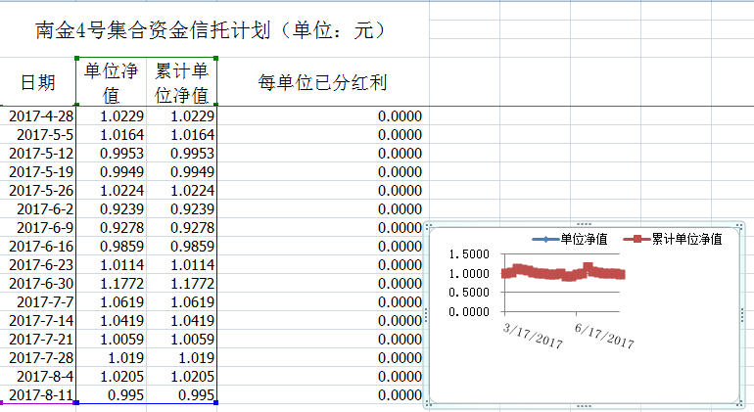Select the red data series line in chart

[563, 272]
